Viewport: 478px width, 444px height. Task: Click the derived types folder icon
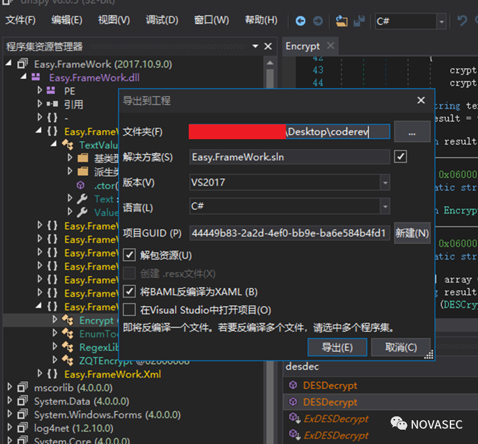click(82, 172)
